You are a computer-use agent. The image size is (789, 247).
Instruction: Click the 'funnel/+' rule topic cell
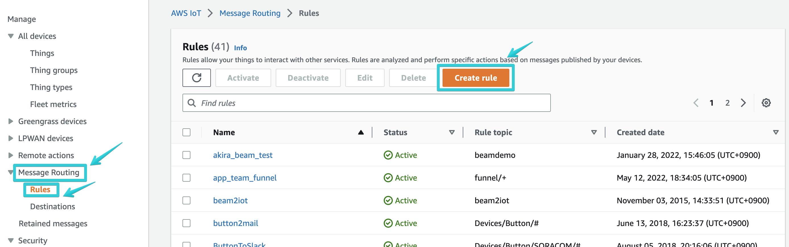[x=490, y=178]
